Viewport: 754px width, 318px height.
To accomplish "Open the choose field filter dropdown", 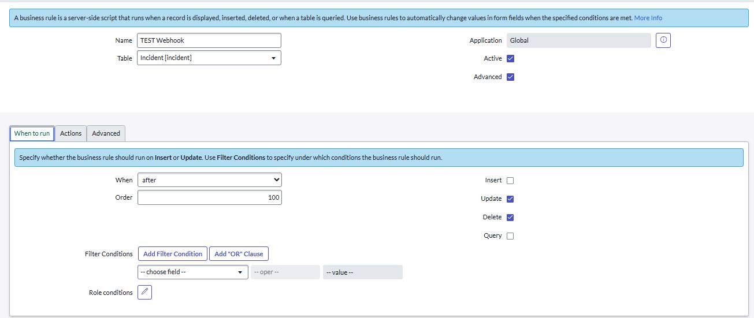I will [x=192, y=272].
